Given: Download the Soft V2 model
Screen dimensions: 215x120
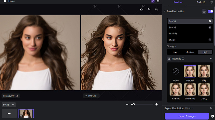Looking at the screenshot, I should click(x=210, y=27).
